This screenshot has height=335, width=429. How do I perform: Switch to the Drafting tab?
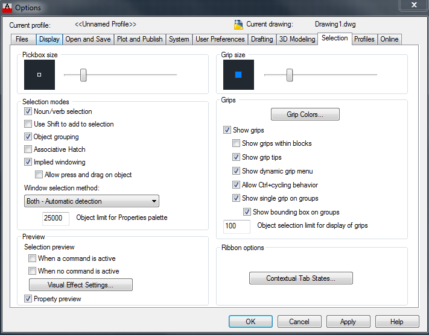coord(262,39)
